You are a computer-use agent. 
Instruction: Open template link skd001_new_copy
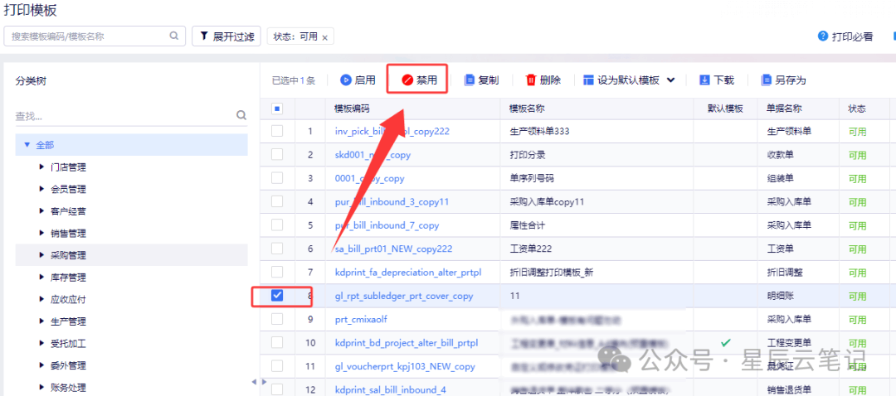point(373,155)
